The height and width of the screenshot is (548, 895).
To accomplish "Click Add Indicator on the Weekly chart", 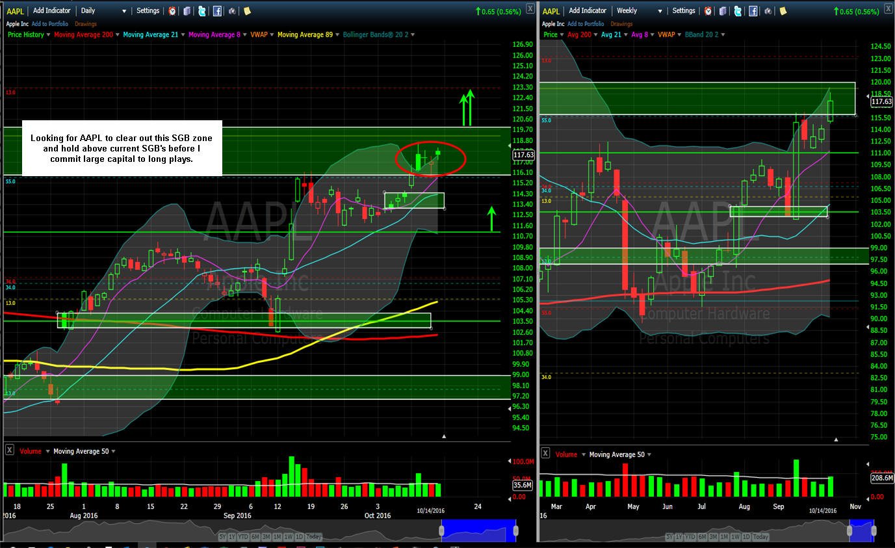I will click(588, 11).
